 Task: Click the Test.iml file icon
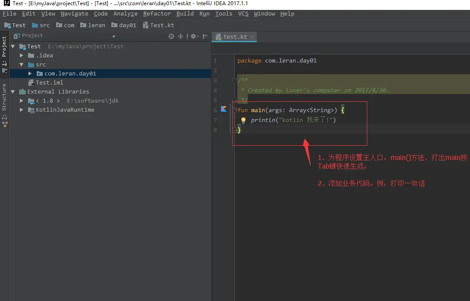pyautogui.click(x=31, y=82)
